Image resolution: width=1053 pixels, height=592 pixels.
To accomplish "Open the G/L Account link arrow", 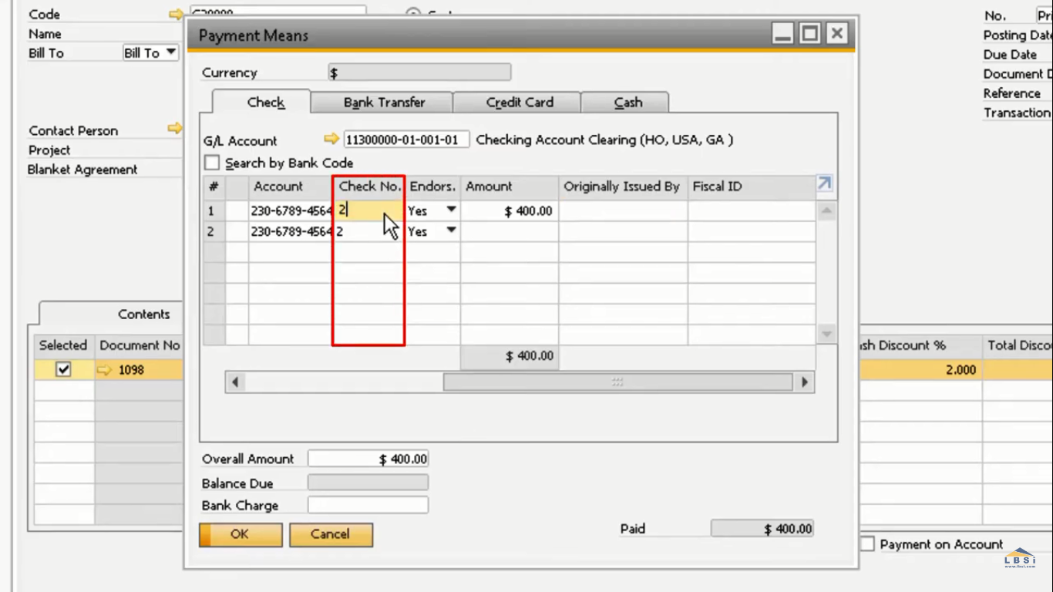I will coord(331,140).
